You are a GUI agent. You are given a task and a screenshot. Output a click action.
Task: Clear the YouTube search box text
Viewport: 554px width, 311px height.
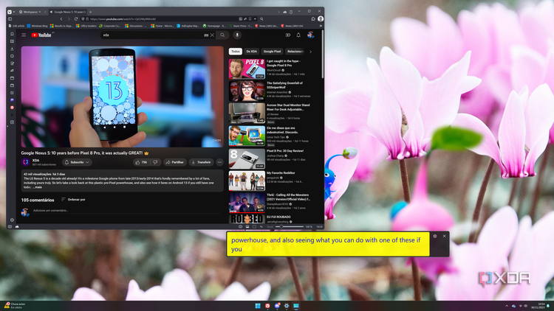click(212, 35)
